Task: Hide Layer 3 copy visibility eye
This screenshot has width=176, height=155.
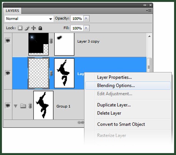Action: pos(8,41)
